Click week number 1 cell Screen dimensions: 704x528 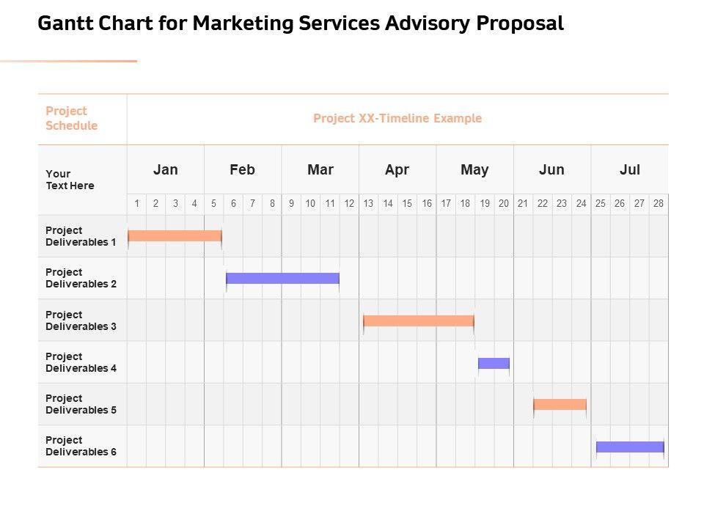136,204
